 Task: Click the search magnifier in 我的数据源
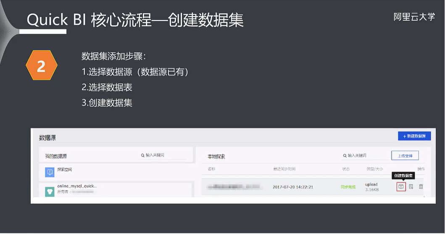pyautogui.click(x=142, y=155)
